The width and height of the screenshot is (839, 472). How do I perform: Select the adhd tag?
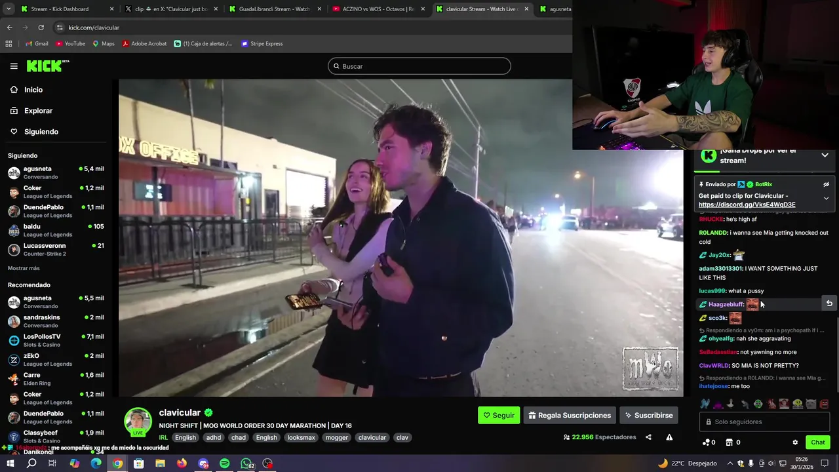tap(214, 437)
